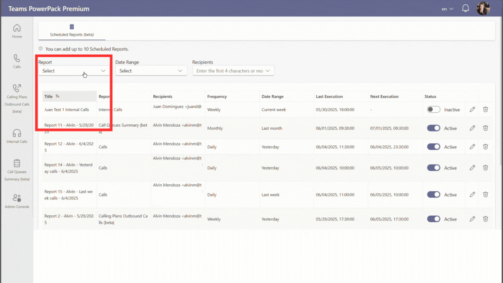
Task: Click the 'Last week' date range cell
Action: tap(270, 194)
